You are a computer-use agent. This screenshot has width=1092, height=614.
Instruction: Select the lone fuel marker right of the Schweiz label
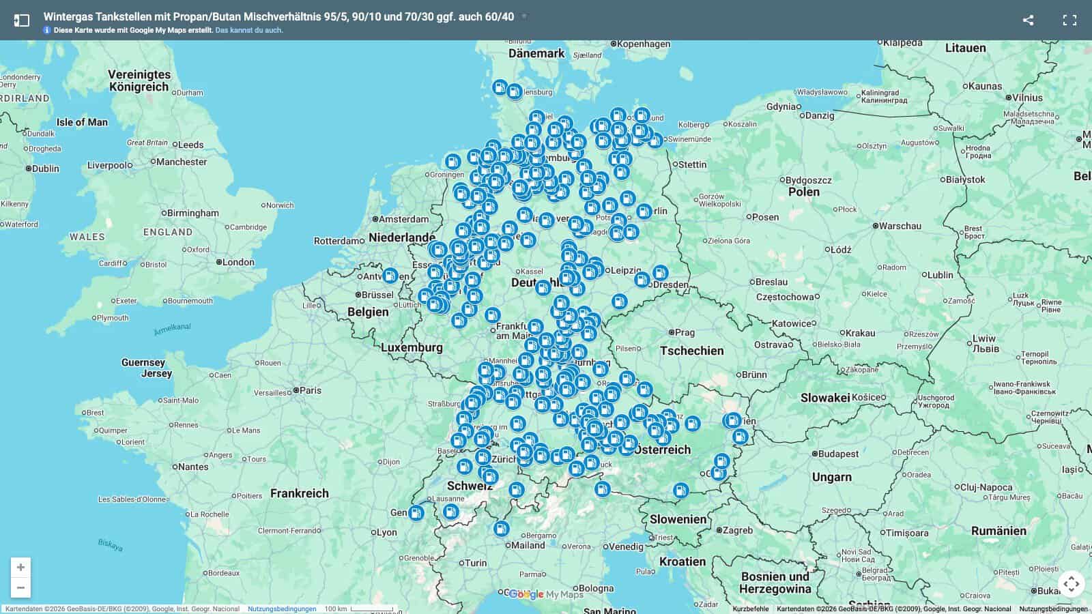point(516,489)
